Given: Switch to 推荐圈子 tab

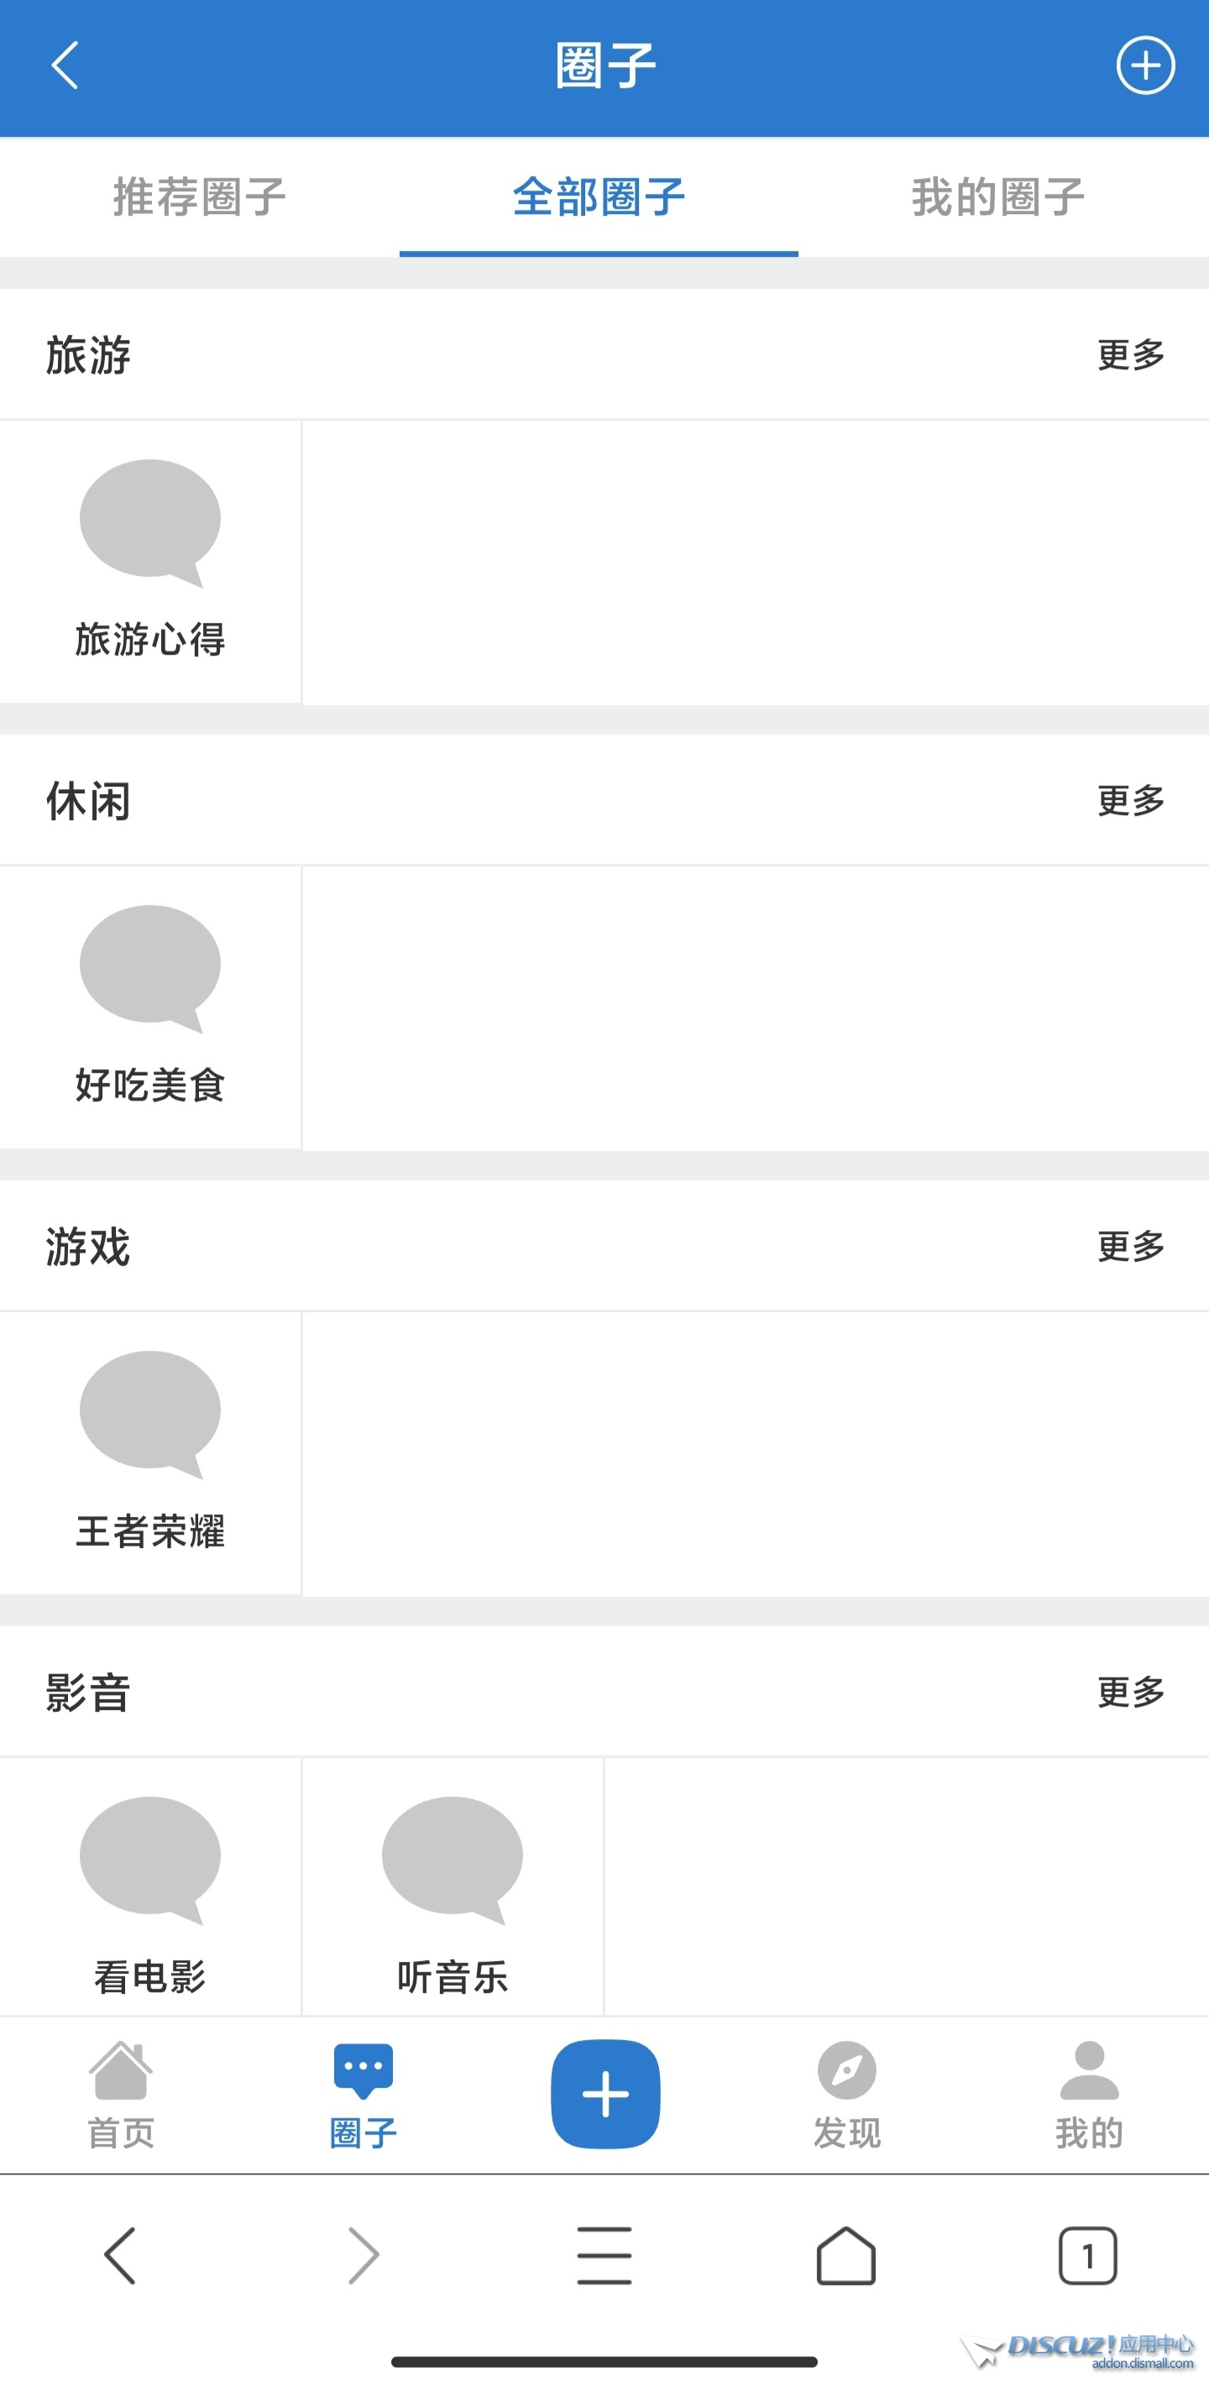Looking at the screenshot, I should pos(200,197).
